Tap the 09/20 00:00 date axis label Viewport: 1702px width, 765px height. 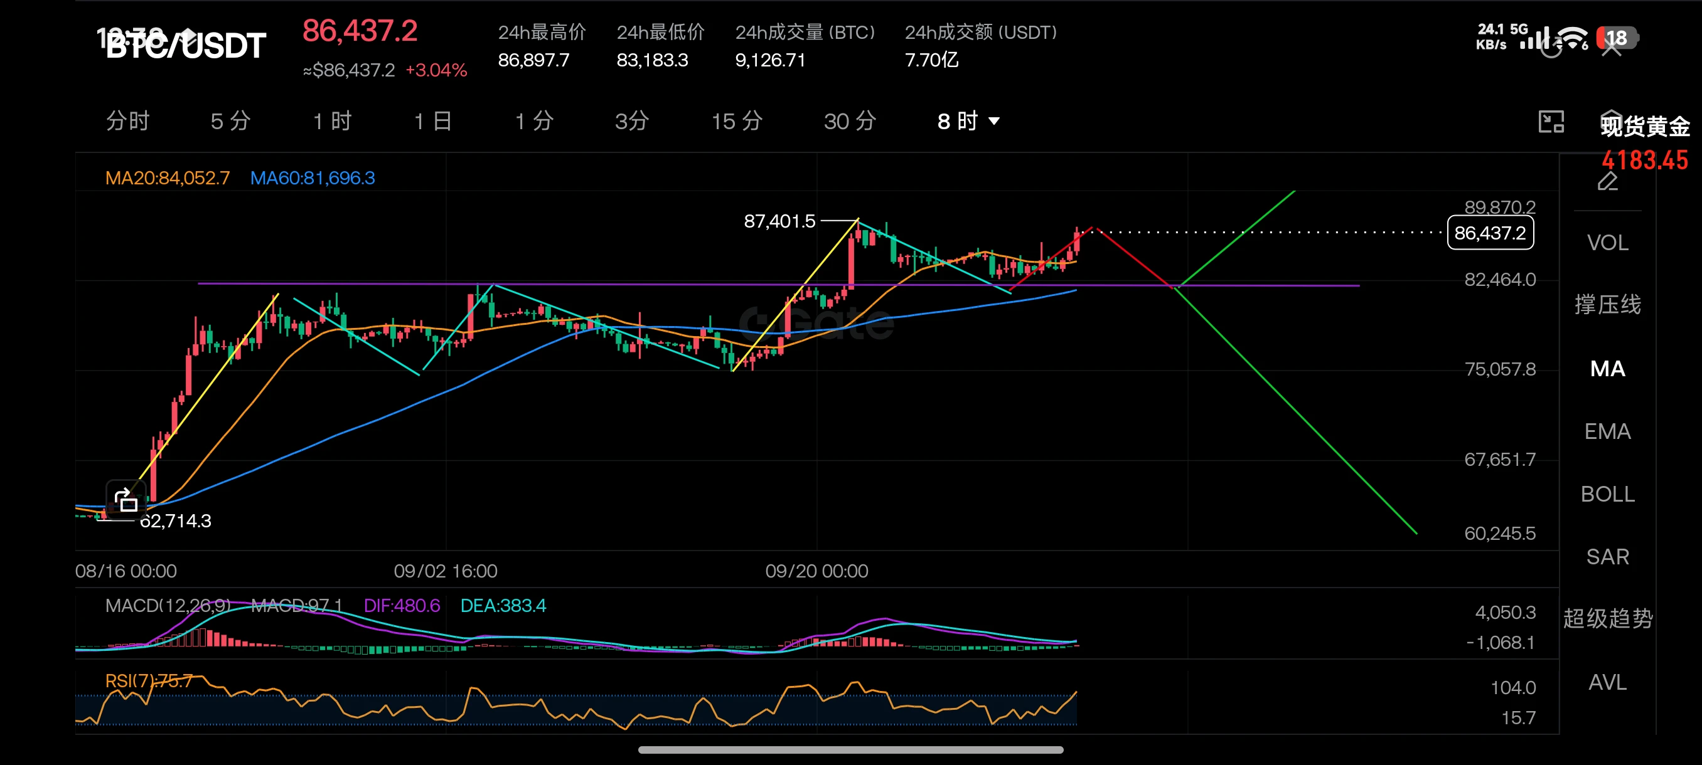[x=816, y=571]
